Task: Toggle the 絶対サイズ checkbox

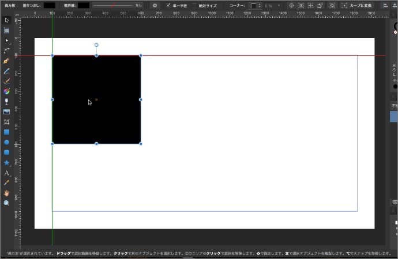Action: tap(195, 5)
